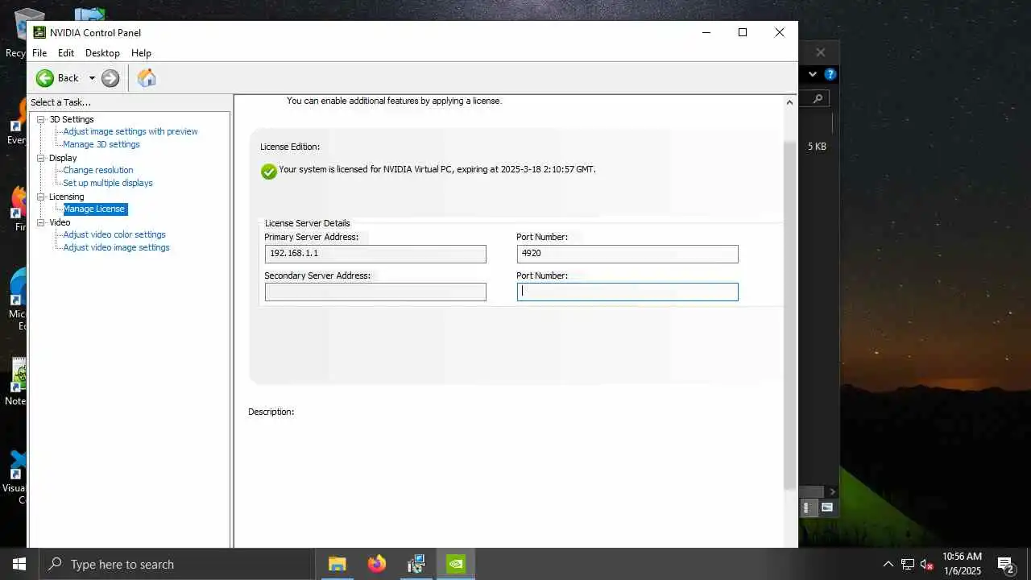Image resolution: width=1031 pixels, height=580 pixels.
Task: Open Adjust video color settings
Action: point(114,234)
